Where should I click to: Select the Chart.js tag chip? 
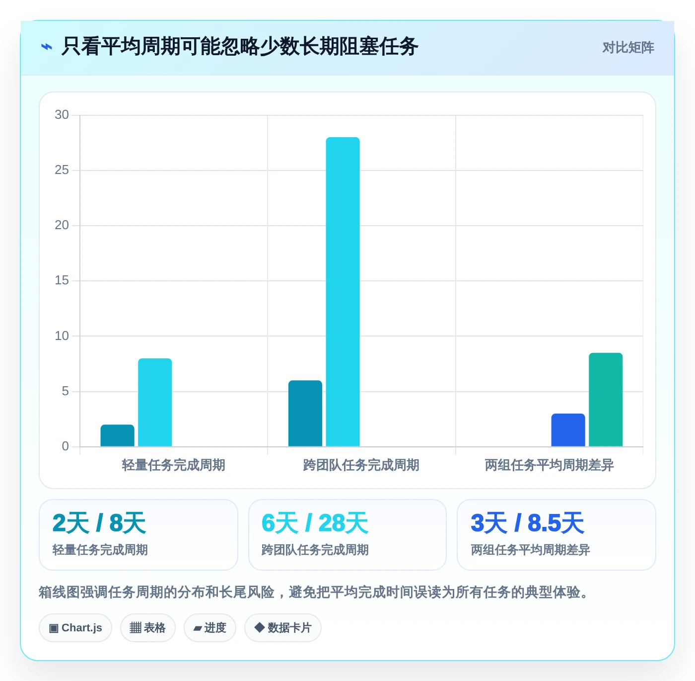coord(75,628)
